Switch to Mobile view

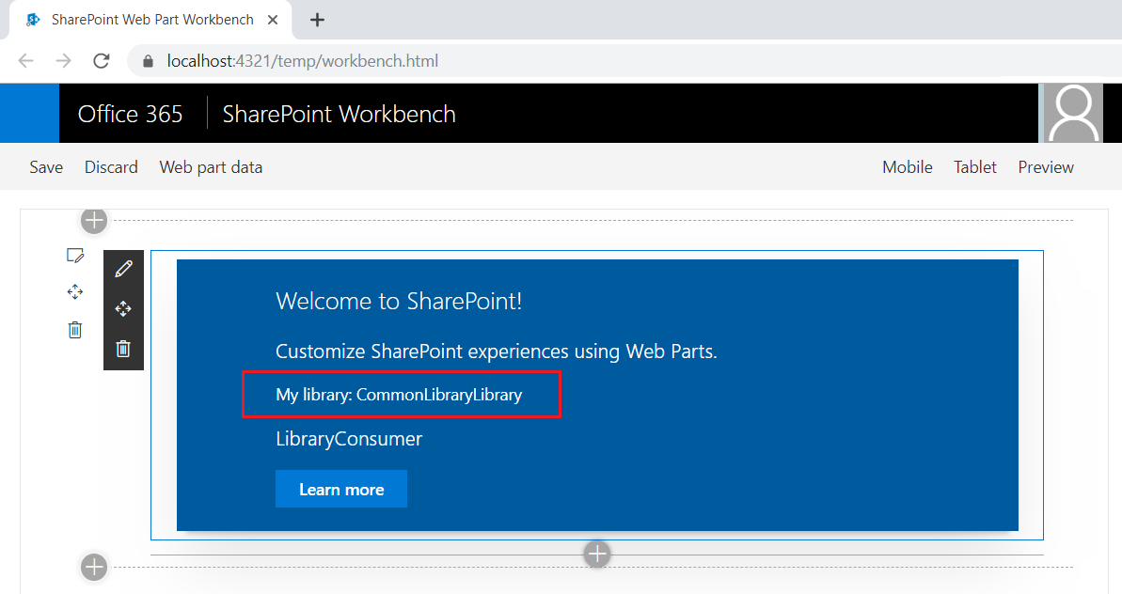coord(907,167)
